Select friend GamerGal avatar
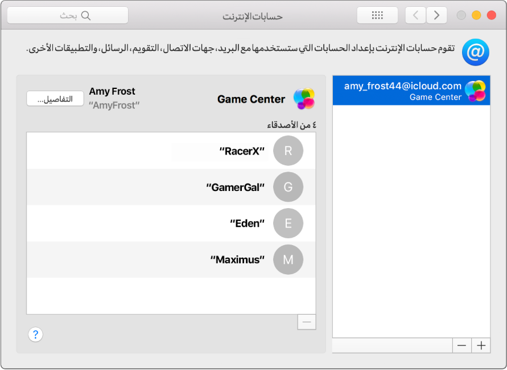507x370 pixels. (x=288, y=187)
